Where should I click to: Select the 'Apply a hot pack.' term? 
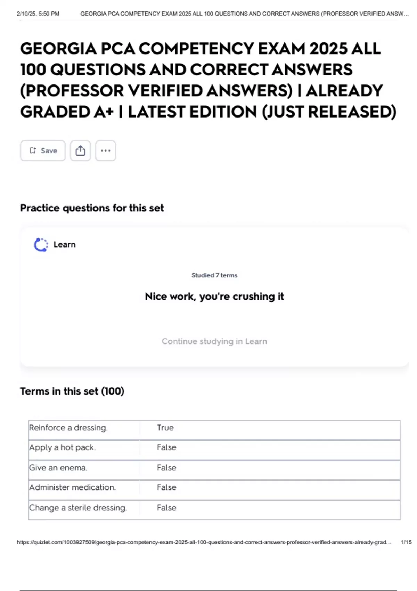click(x=62, y=447)
